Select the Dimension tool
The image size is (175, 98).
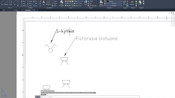pos(49,3)
